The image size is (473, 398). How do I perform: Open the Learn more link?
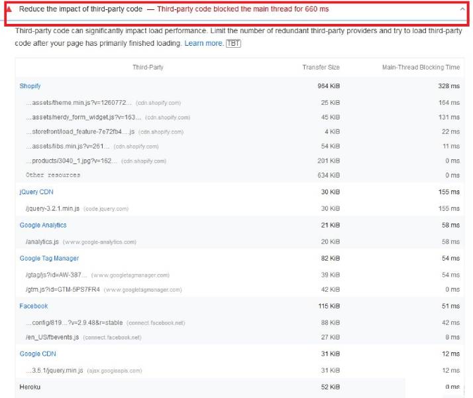(x=203, y=43)
